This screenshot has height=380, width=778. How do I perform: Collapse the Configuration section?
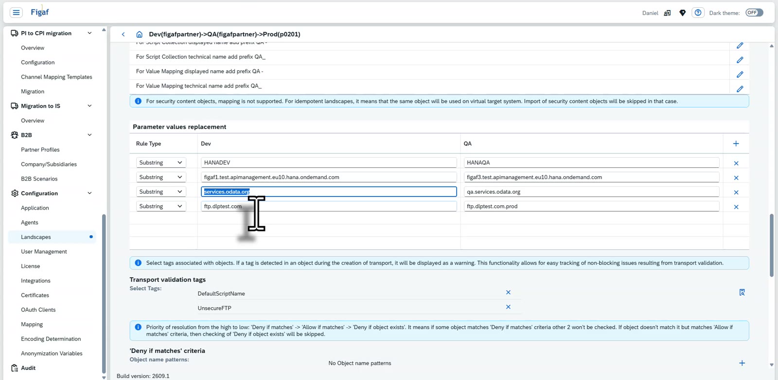89,194
